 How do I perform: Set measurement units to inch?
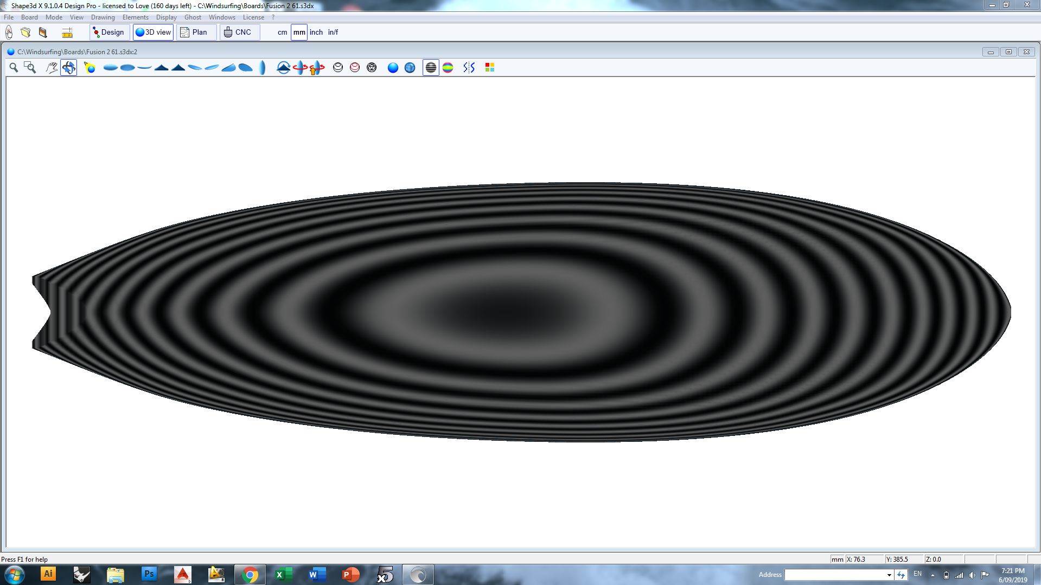tap(316, 33)
